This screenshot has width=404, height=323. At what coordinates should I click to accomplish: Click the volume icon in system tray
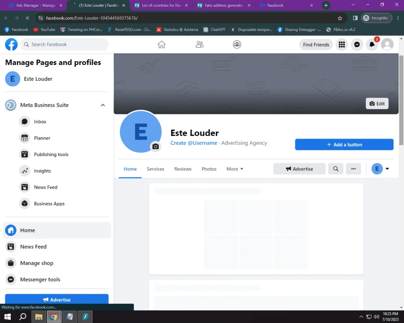pos(377,317)
